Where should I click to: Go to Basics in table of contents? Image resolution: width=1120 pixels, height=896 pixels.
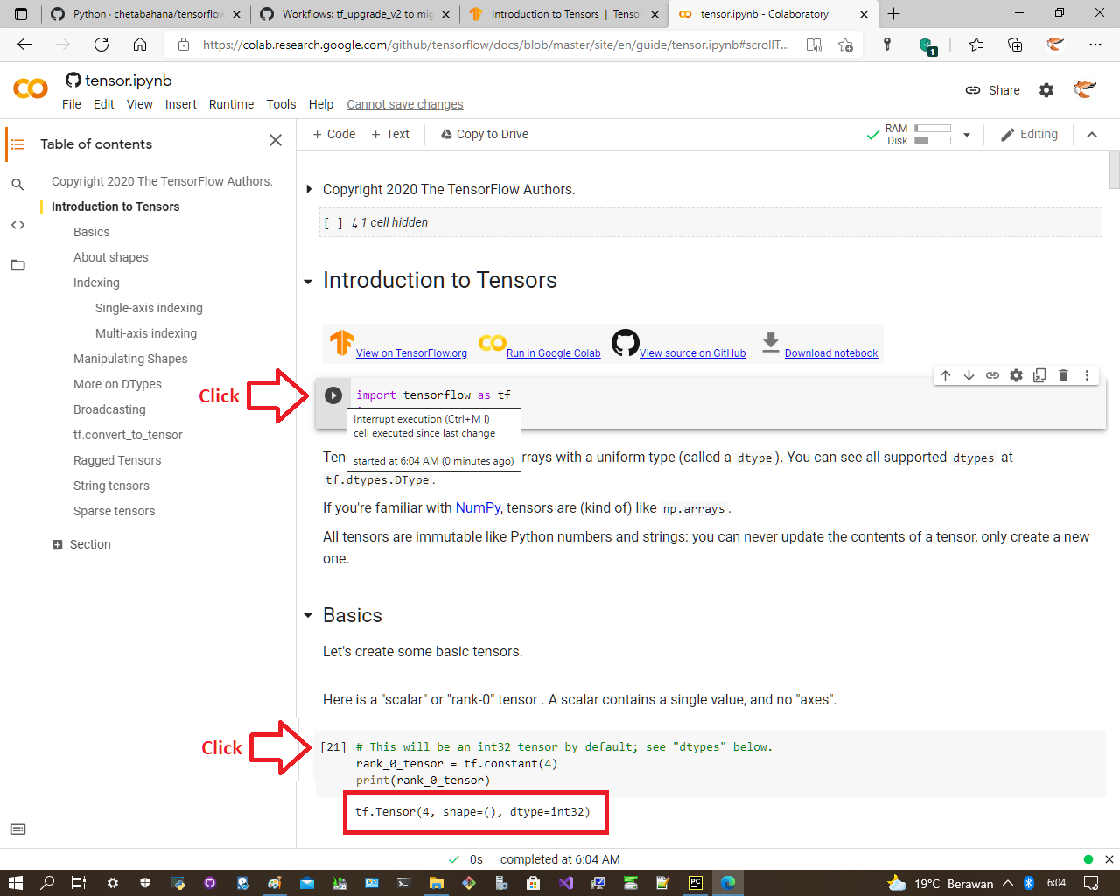[92, 232]
